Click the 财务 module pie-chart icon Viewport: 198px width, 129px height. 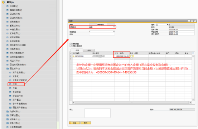point(4,2)
